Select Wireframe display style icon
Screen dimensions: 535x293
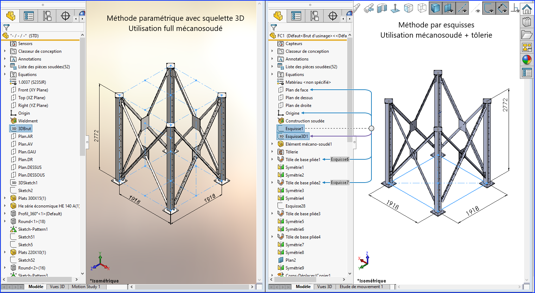(x=422, y=8)
